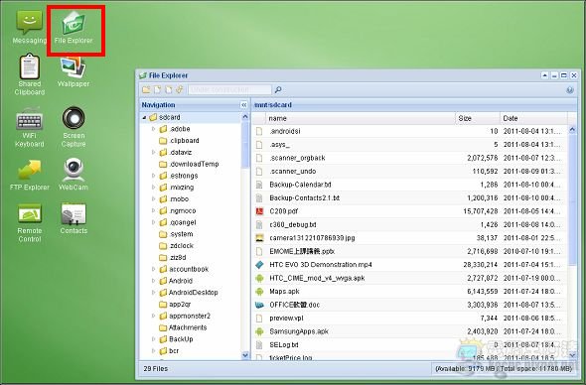Screen dimensions: 586x385
Task: Open the Messaging desktop icon
Action: (x=29, y=27)
